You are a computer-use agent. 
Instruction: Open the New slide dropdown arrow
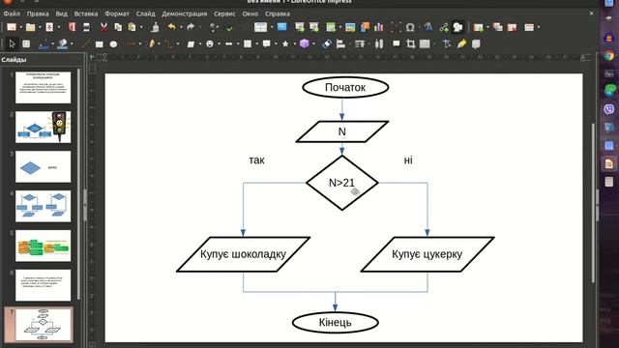point(487,27)
